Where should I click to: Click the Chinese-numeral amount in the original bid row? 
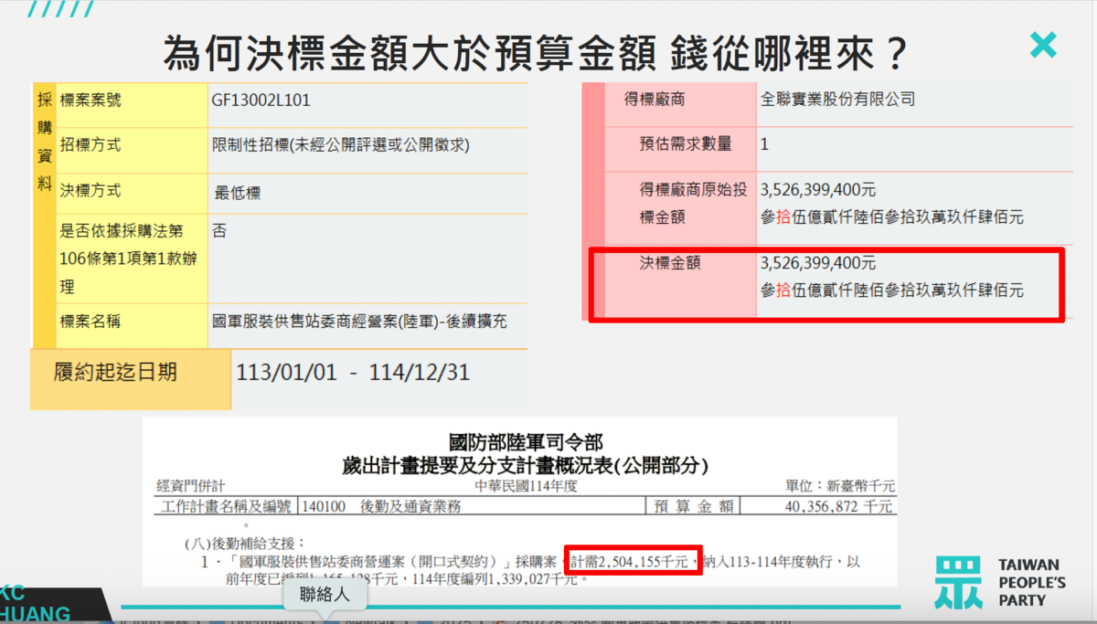point(892,217)
